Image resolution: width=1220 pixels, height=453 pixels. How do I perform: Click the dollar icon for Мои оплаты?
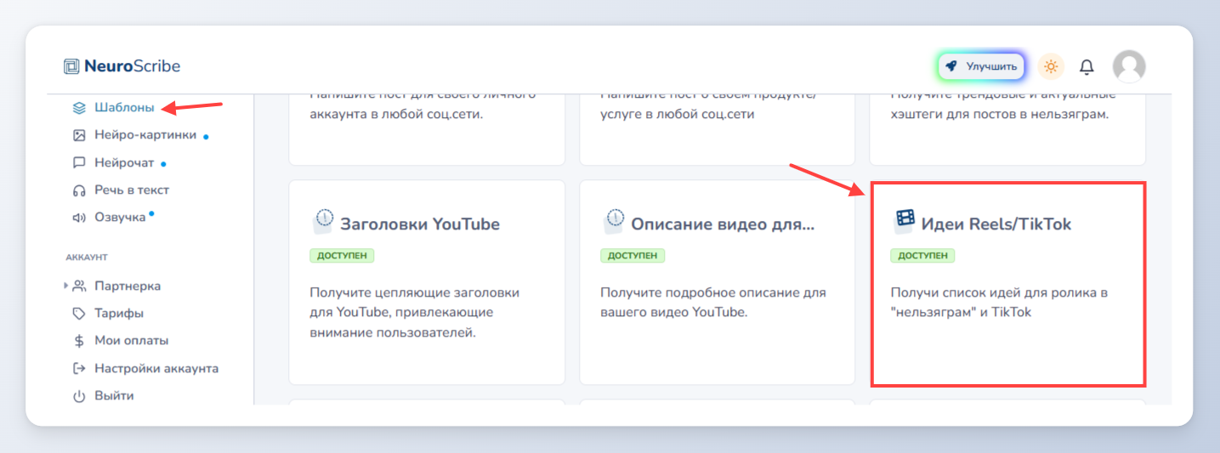[x=79, y=341]
